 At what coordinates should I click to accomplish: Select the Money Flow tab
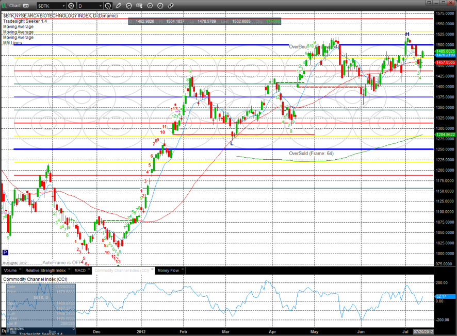tap(168, 270)
